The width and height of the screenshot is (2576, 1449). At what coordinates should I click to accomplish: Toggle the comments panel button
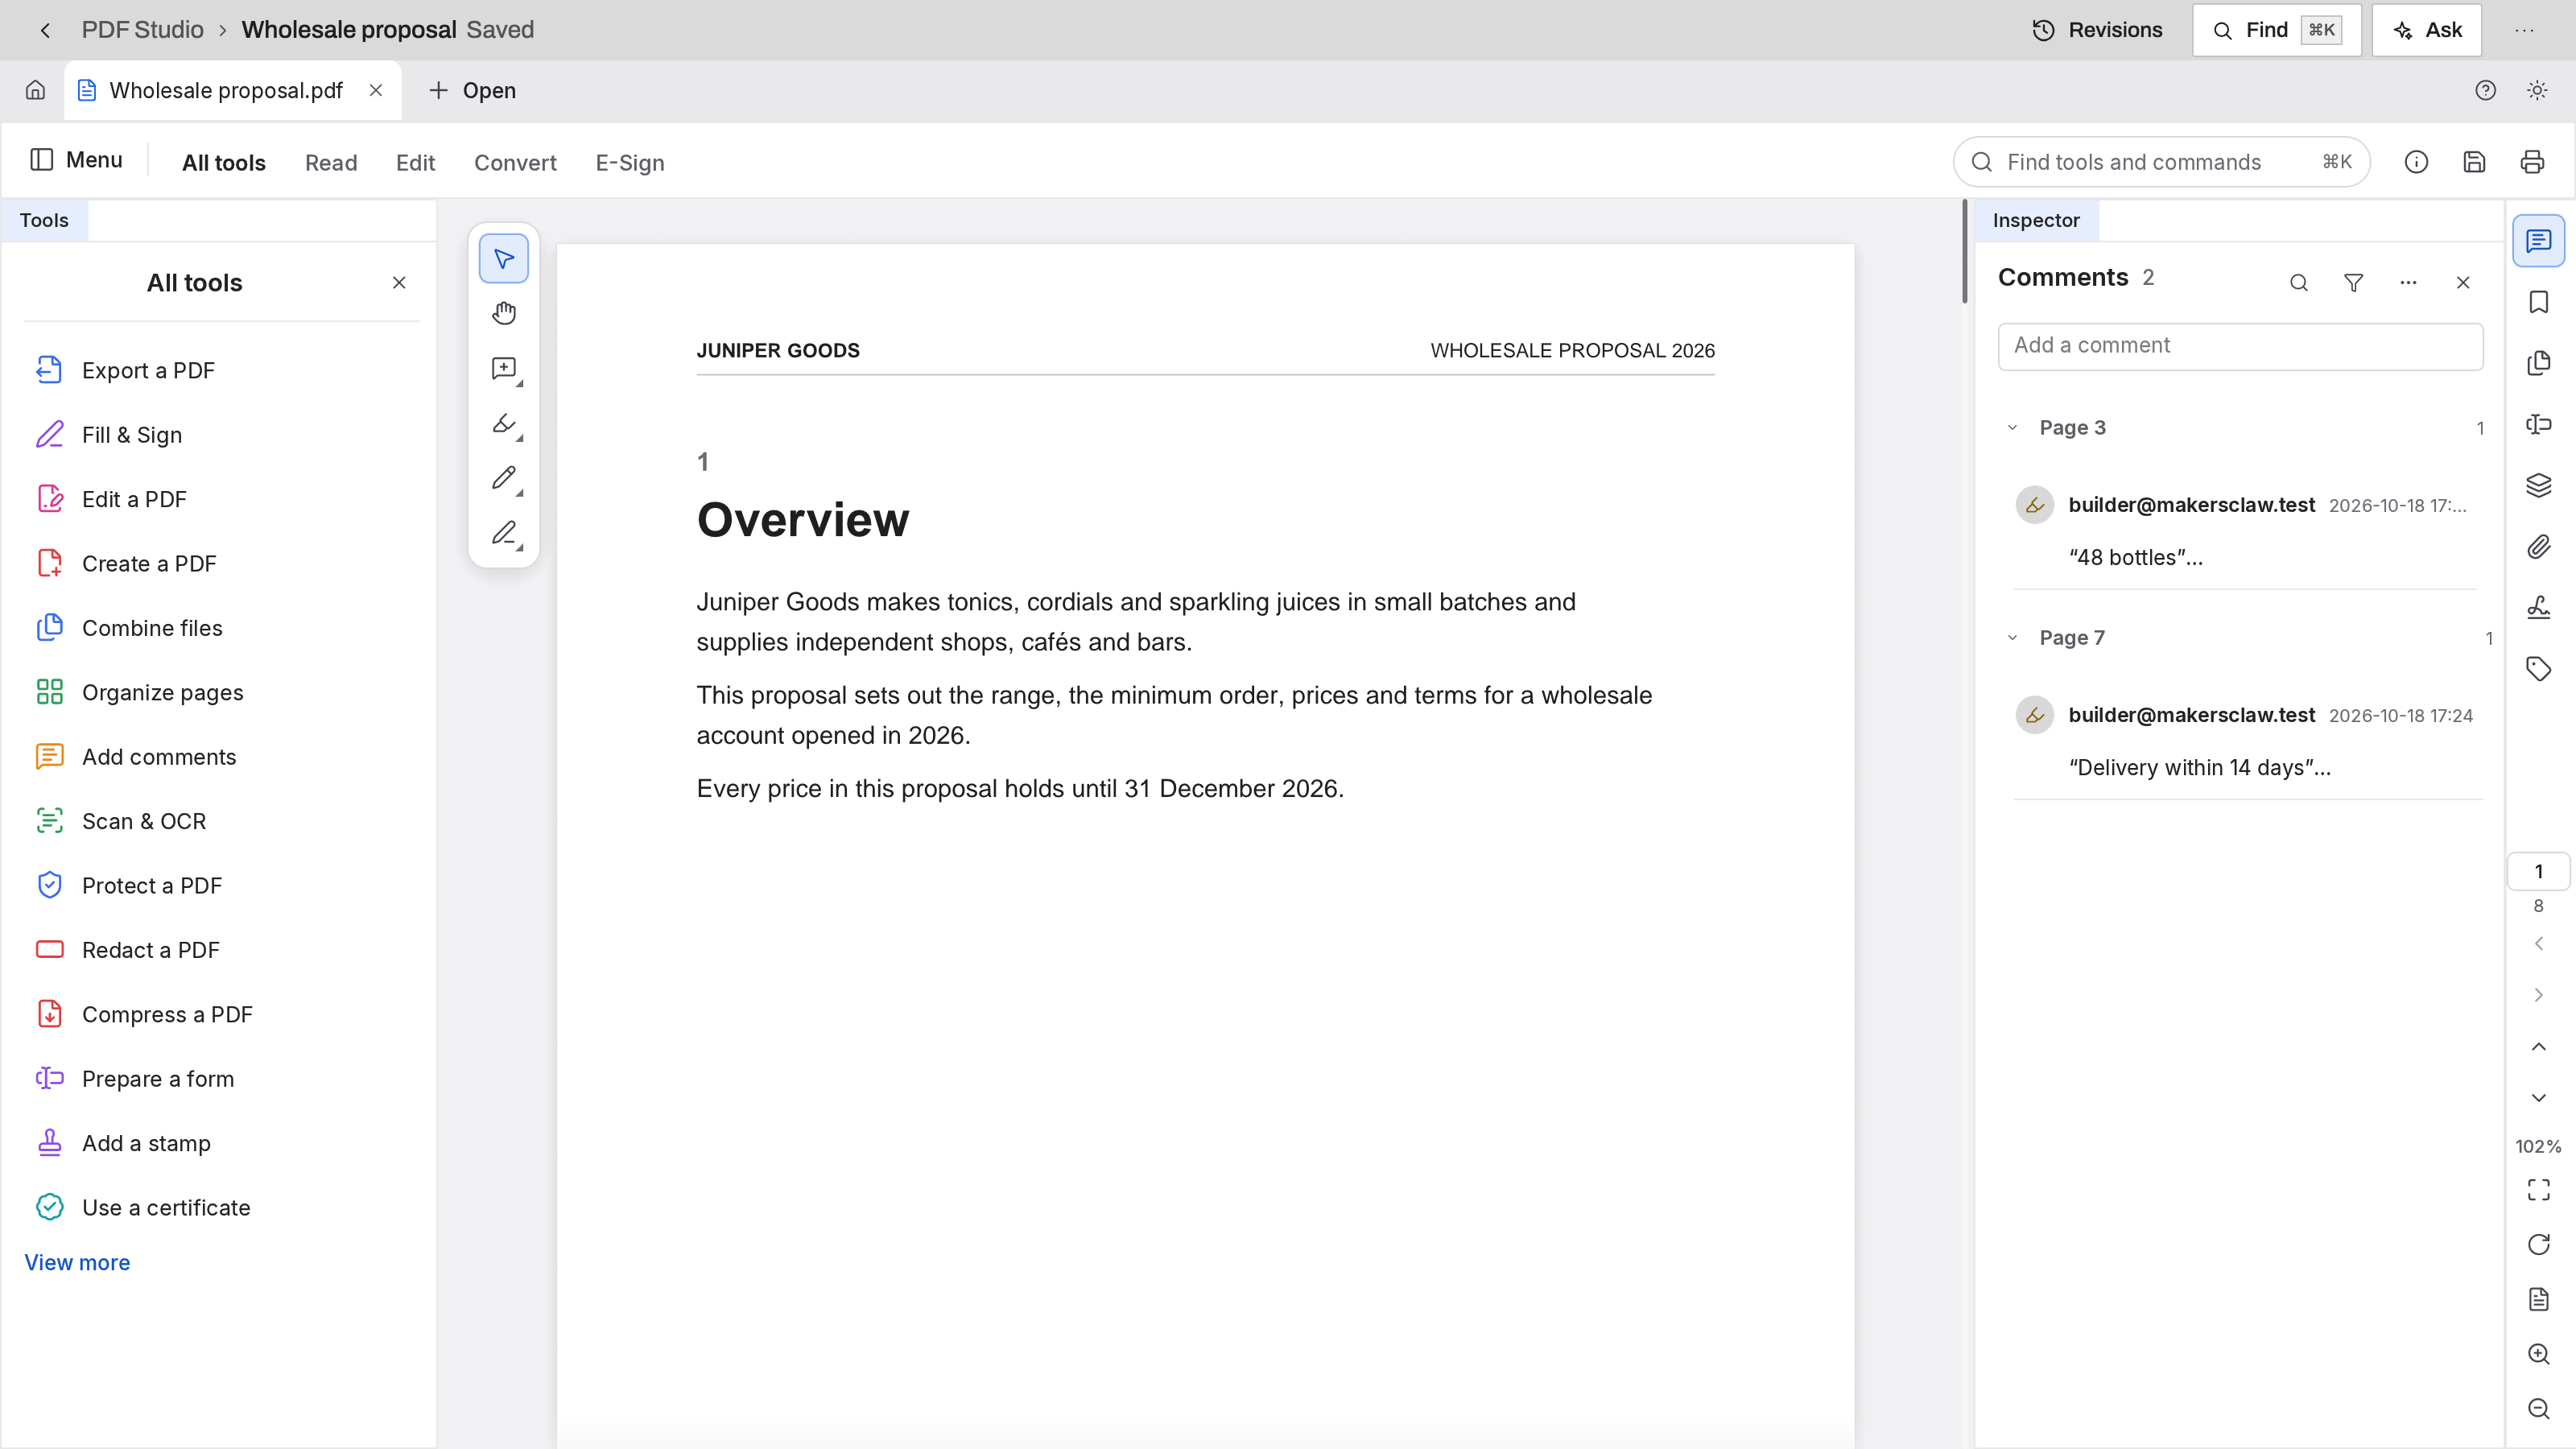(x=2538, y=241)
